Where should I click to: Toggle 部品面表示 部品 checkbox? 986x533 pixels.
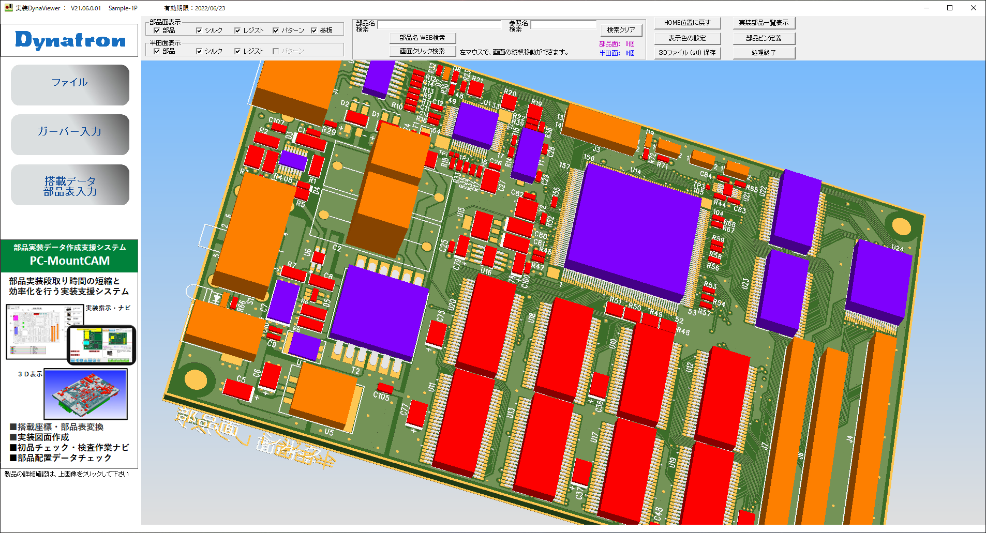tap(157, 31)
